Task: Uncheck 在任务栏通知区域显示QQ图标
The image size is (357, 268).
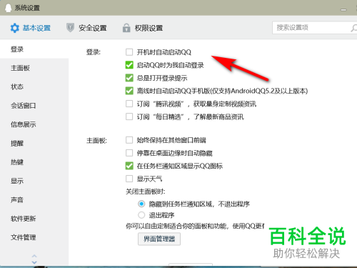Action: tap(129, 166)
